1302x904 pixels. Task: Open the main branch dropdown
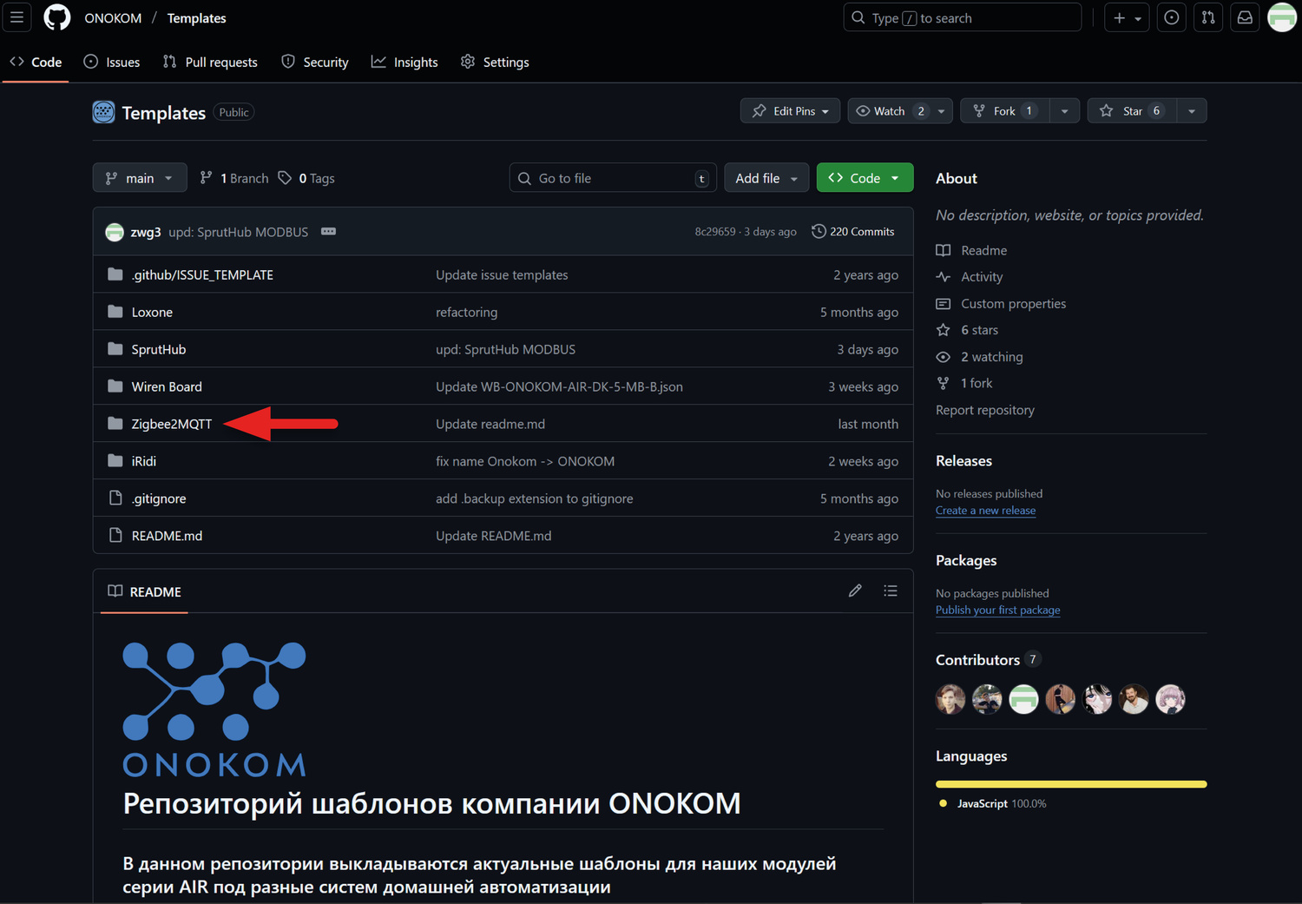(139, 178)
